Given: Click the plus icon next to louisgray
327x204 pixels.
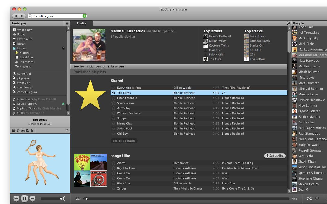Looking at the screenshot, I should (67, 23).
